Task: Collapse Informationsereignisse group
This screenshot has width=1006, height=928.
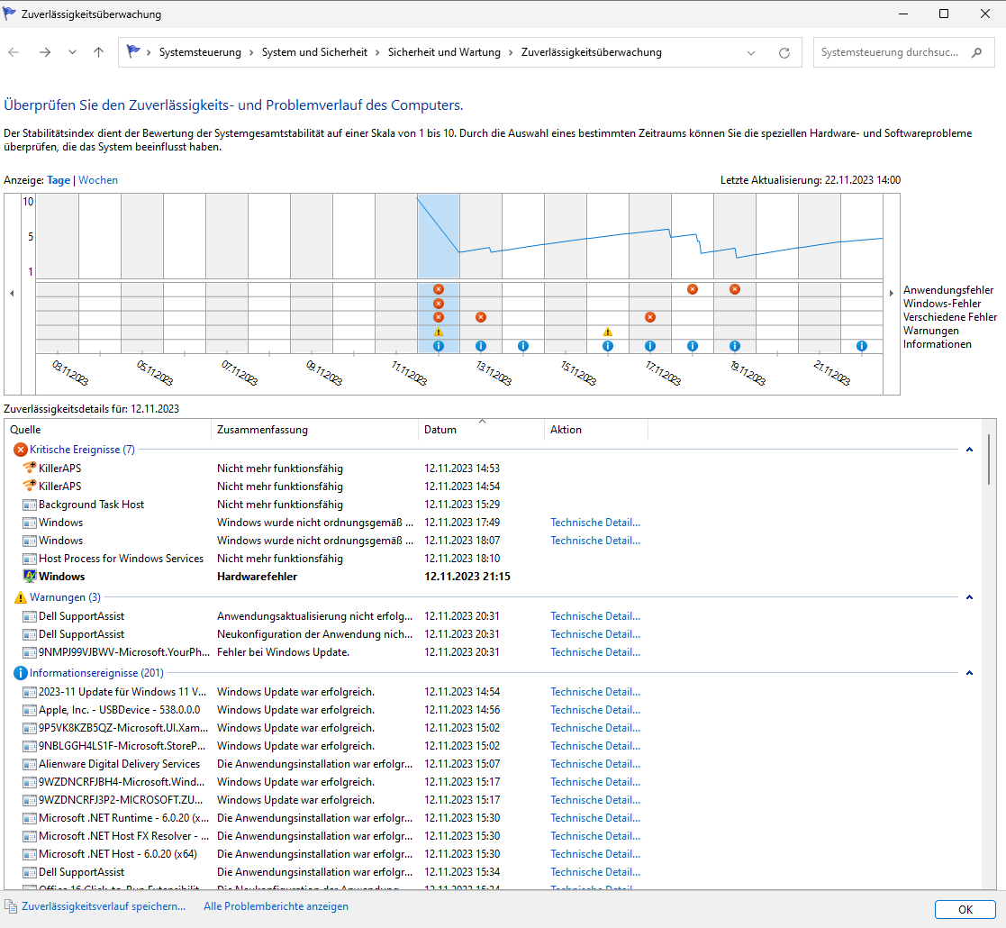Action: (x=969, y=673)
